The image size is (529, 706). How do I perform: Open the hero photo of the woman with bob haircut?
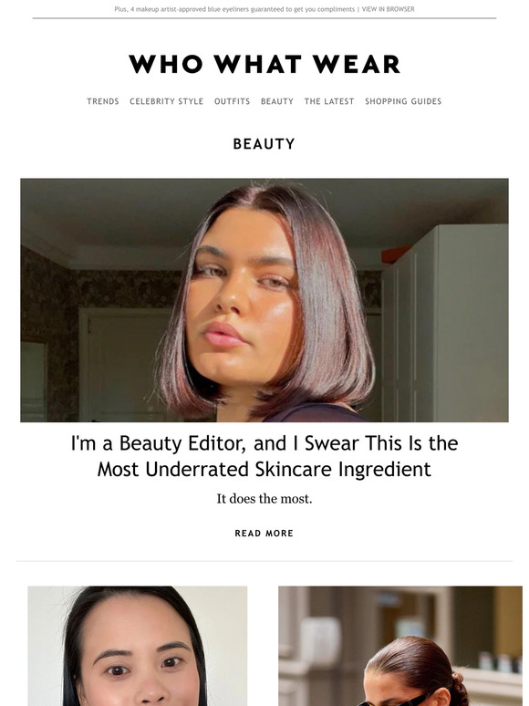(x=264, y=300)
